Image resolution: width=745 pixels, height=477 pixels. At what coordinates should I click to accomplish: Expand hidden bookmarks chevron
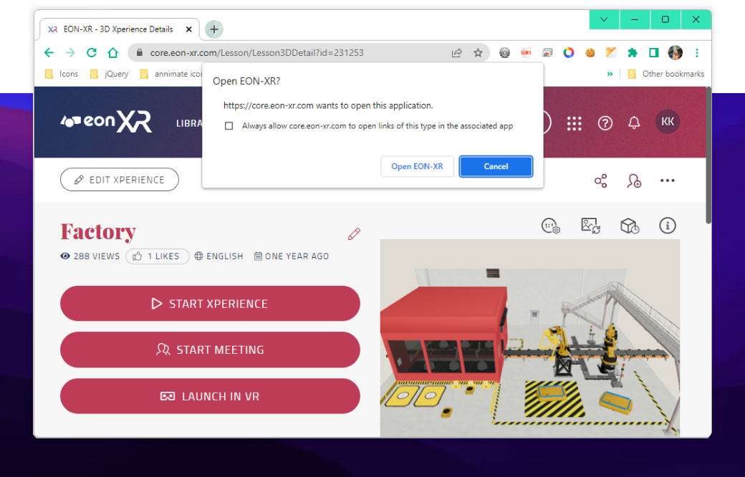[x=610, y=74]
